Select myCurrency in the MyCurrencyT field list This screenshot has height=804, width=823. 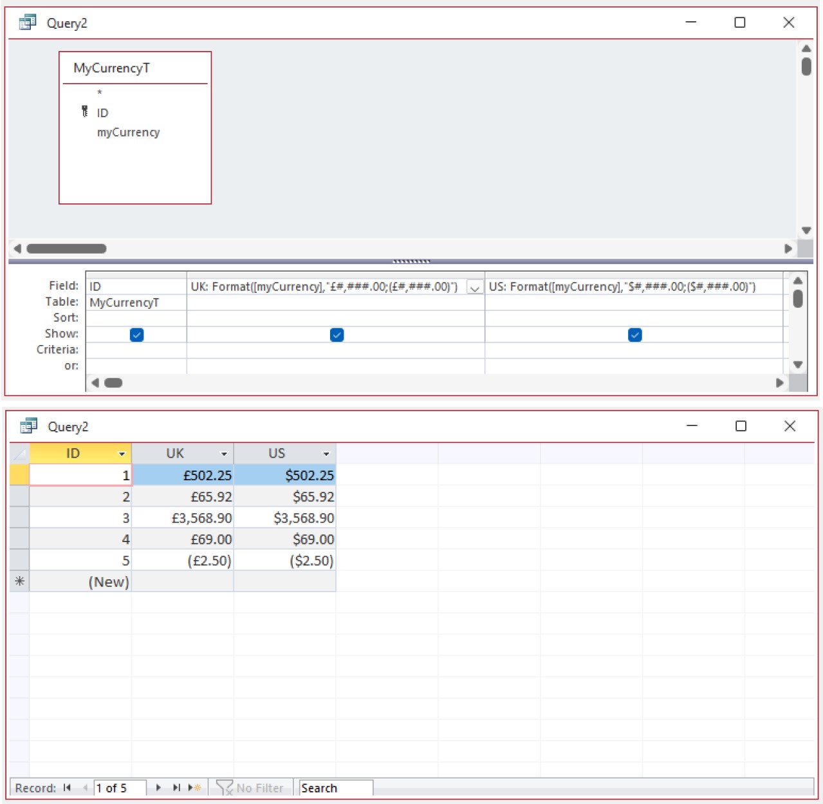127,132
